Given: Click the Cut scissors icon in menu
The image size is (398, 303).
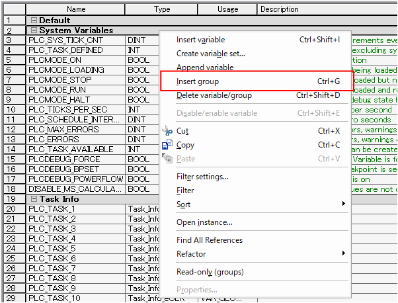Looking at the screenshot, I should click(167, 131).
